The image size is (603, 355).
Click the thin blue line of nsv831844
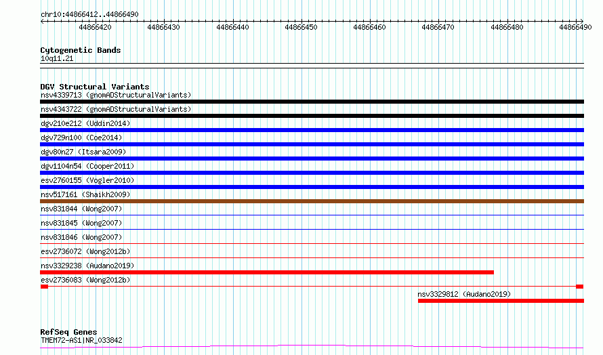point(312,215)
